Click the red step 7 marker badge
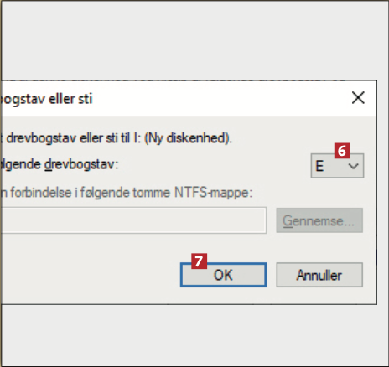Viewport: 389px width, 367px height. [x=199, y=261]
